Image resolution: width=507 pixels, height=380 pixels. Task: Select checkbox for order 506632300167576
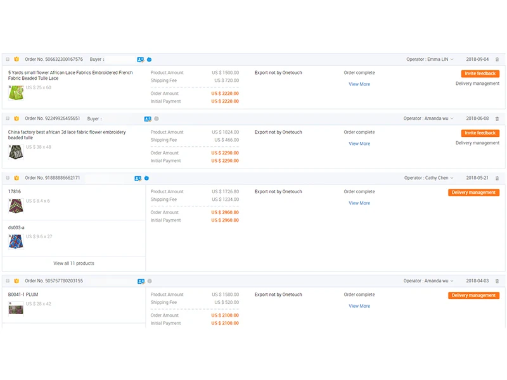(8, 60)
